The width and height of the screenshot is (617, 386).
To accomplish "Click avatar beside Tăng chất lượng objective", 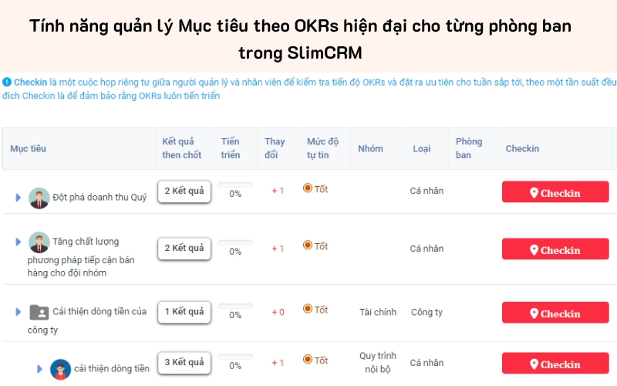I will tap(39, 242).
